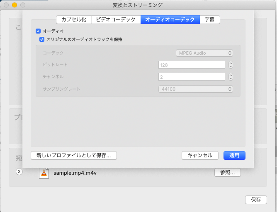Click the VLC cone file icon

tap(44, 173)
